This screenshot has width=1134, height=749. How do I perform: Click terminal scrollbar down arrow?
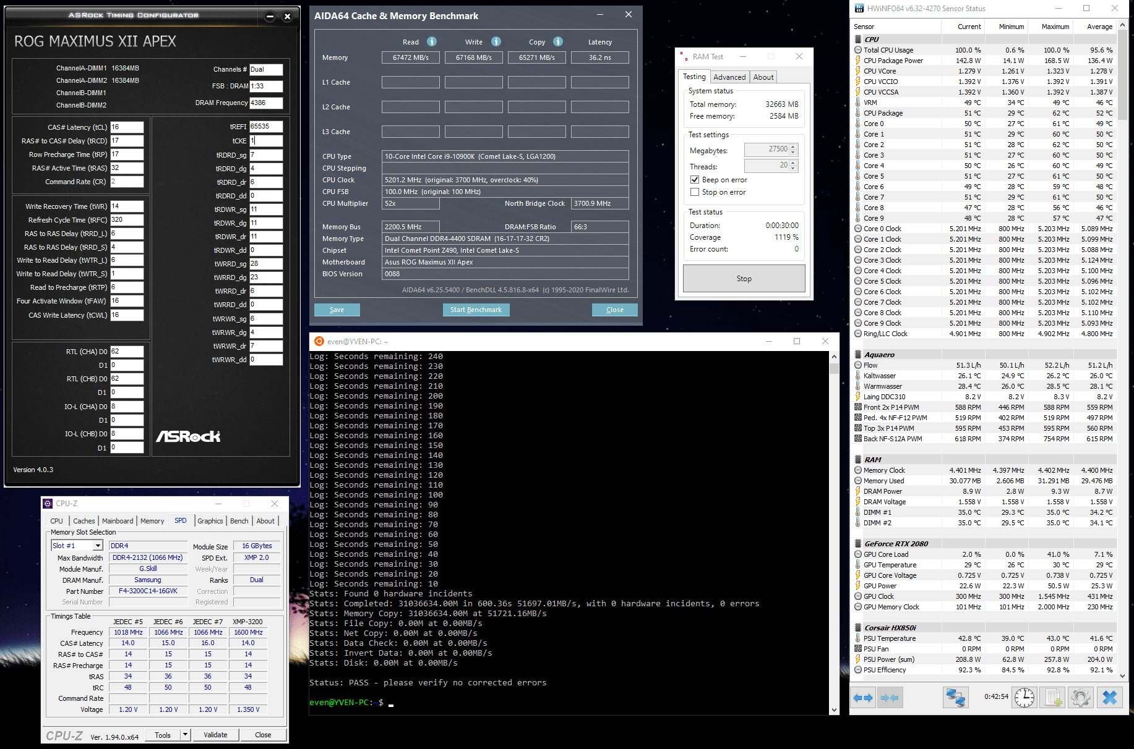(x=834, y=709)
